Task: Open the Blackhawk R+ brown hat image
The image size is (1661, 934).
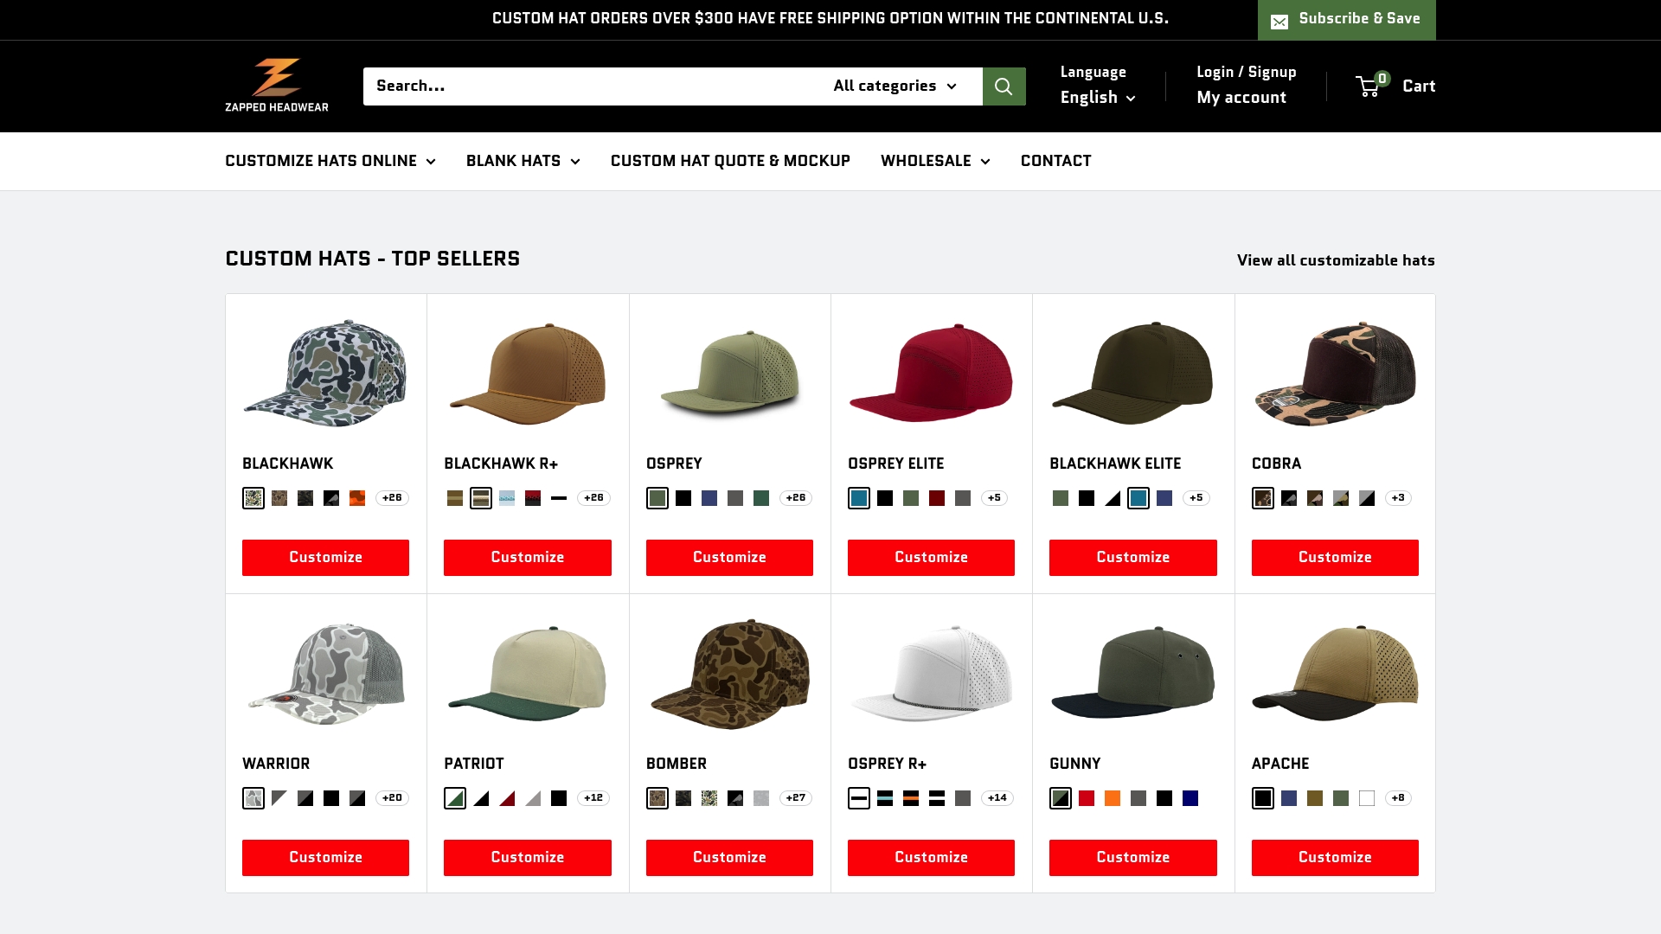Action: pos(528,373)
